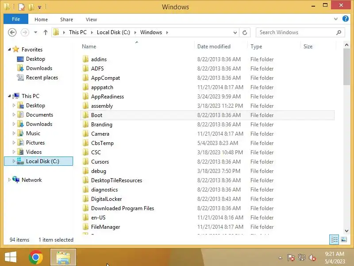Open the recent locations dropdown arrow
The width and height of the screenshot is (354, 266).
pyautogui.click(x=35, y=32)
